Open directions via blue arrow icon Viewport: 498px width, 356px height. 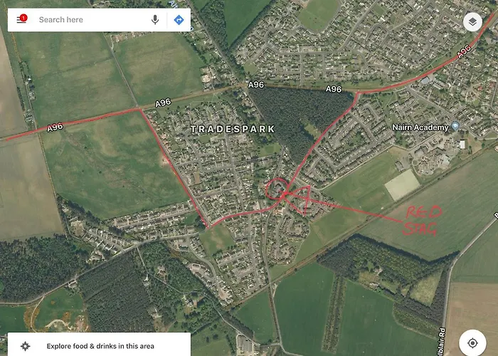[179, 20]
